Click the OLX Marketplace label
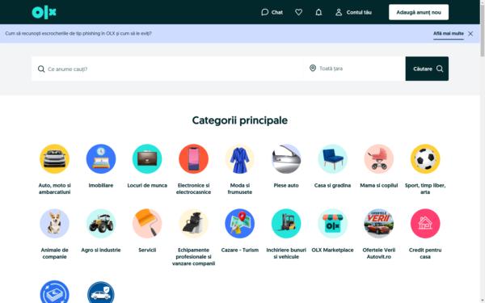Screen dimensions: 485x303 (332, 250)
